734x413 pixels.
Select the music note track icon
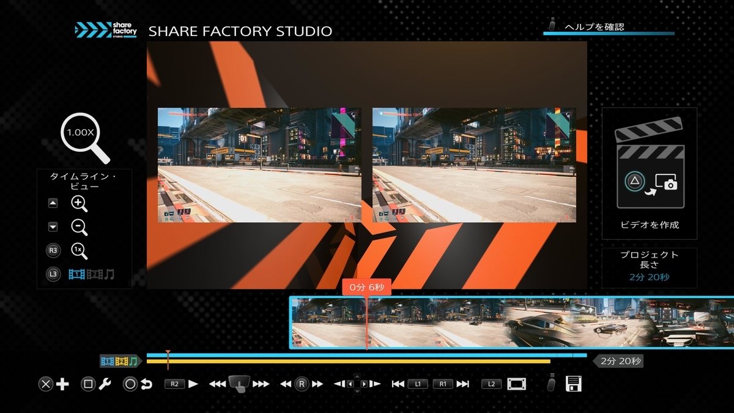click(109, 274)
